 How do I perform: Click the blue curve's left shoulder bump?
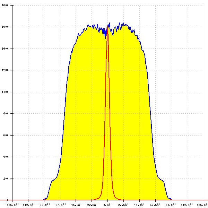coord(53,180)
